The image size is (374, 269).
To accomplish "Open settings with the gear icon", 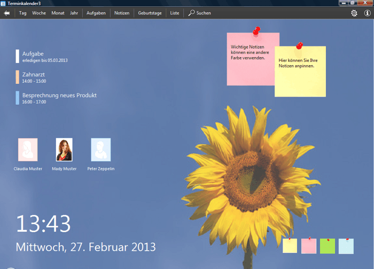I will 354,13.
